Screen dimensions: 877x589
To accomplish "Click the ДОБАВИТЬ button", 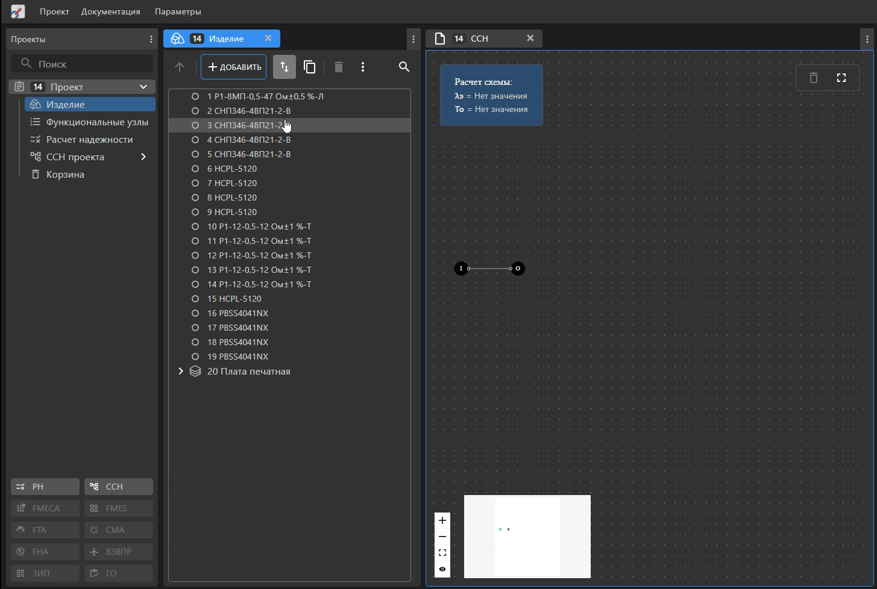I will (234, 67).
